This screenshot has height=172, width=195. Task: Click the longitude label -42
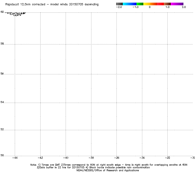[x=40, y=158]
